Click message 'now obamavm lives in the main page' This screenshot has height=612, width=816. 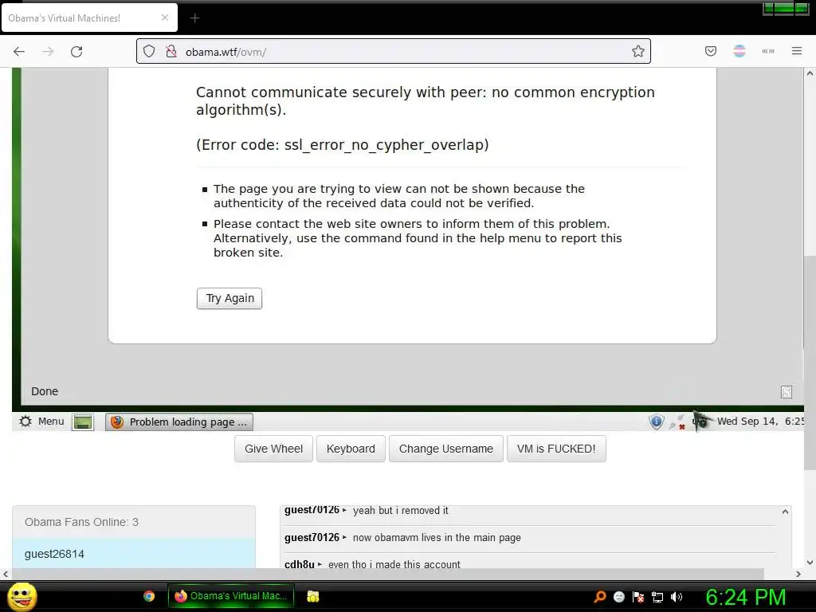pyautogui.click(x=437, y=538)
